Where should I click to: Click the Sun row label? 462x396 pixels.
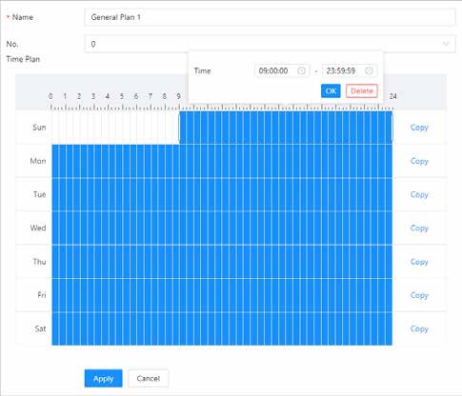pyautogui.click(x=39, y=128)
